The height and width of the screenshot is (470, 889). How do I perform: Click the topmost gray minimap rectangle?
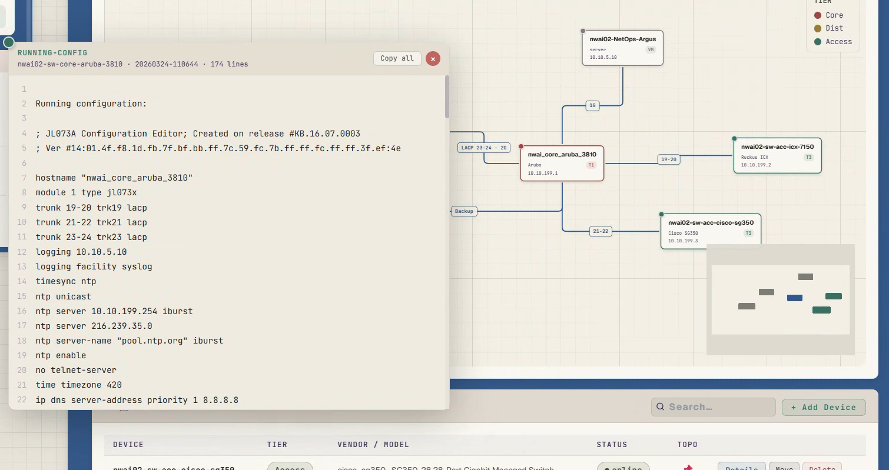805,276
